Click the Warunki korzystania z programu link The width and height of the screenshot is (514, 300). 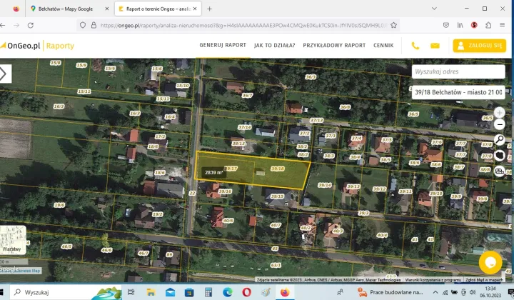[433, 280]
